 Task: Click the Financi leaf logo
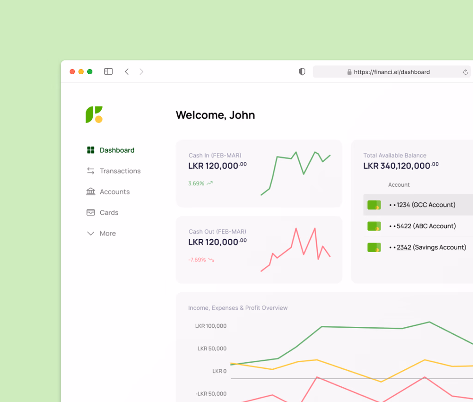tap(94, 114)
